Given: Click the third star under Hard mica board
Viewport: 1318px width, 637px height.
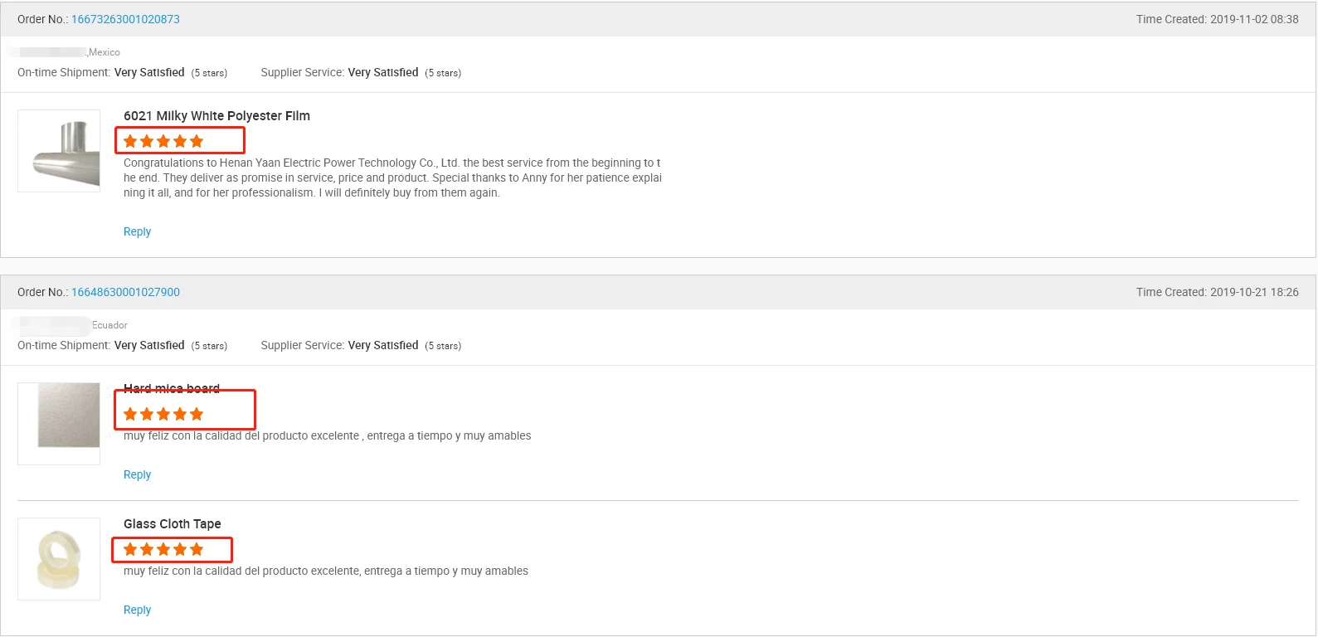Looking at the screenshot, I should click(x=163, y=412).
